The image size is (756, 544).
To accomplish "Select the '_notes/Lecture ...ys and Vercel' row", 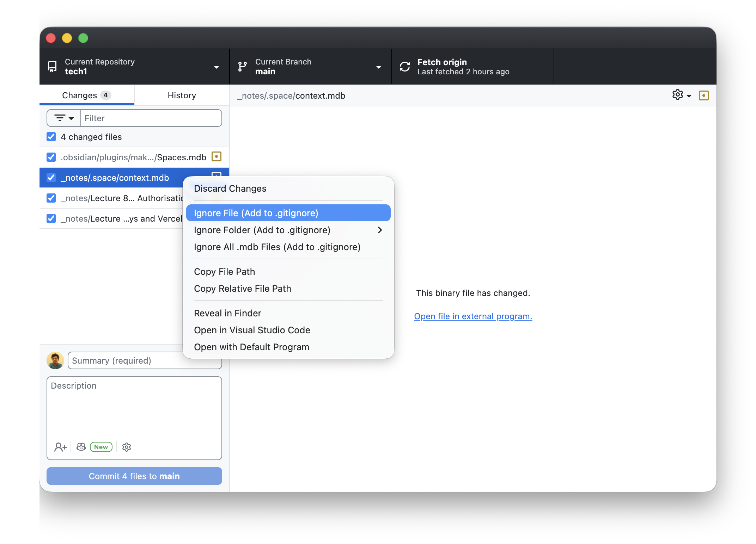I will click(x=111, y=218).
